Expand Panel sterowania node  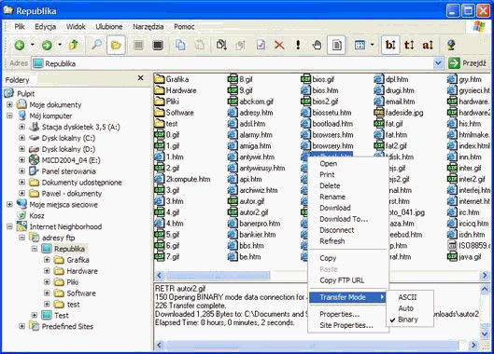(21, 171)
